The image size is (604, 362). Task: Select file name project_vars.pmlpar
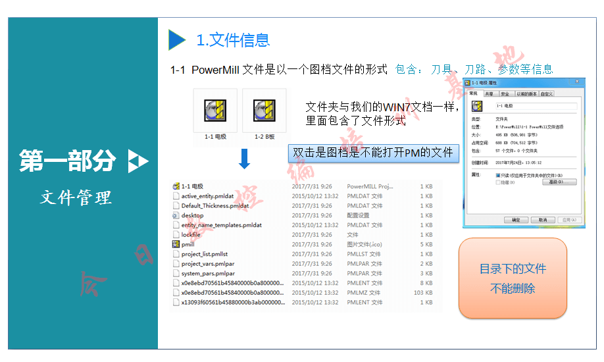(208, 264)
